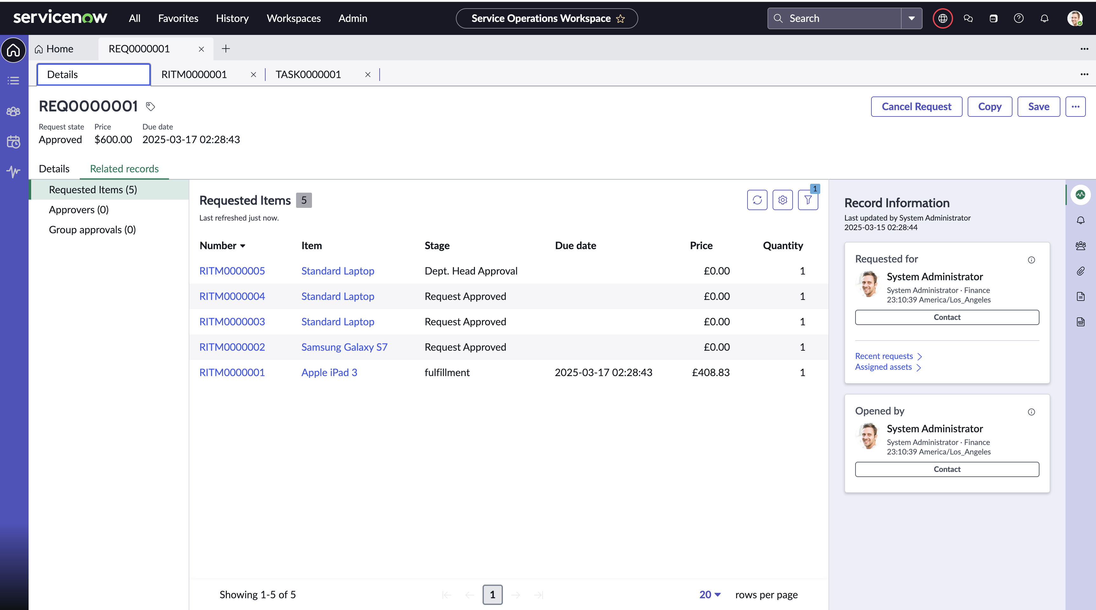The image size is (1096, 610).
Task: Open the rows per page dropdown
Action: 710,595
